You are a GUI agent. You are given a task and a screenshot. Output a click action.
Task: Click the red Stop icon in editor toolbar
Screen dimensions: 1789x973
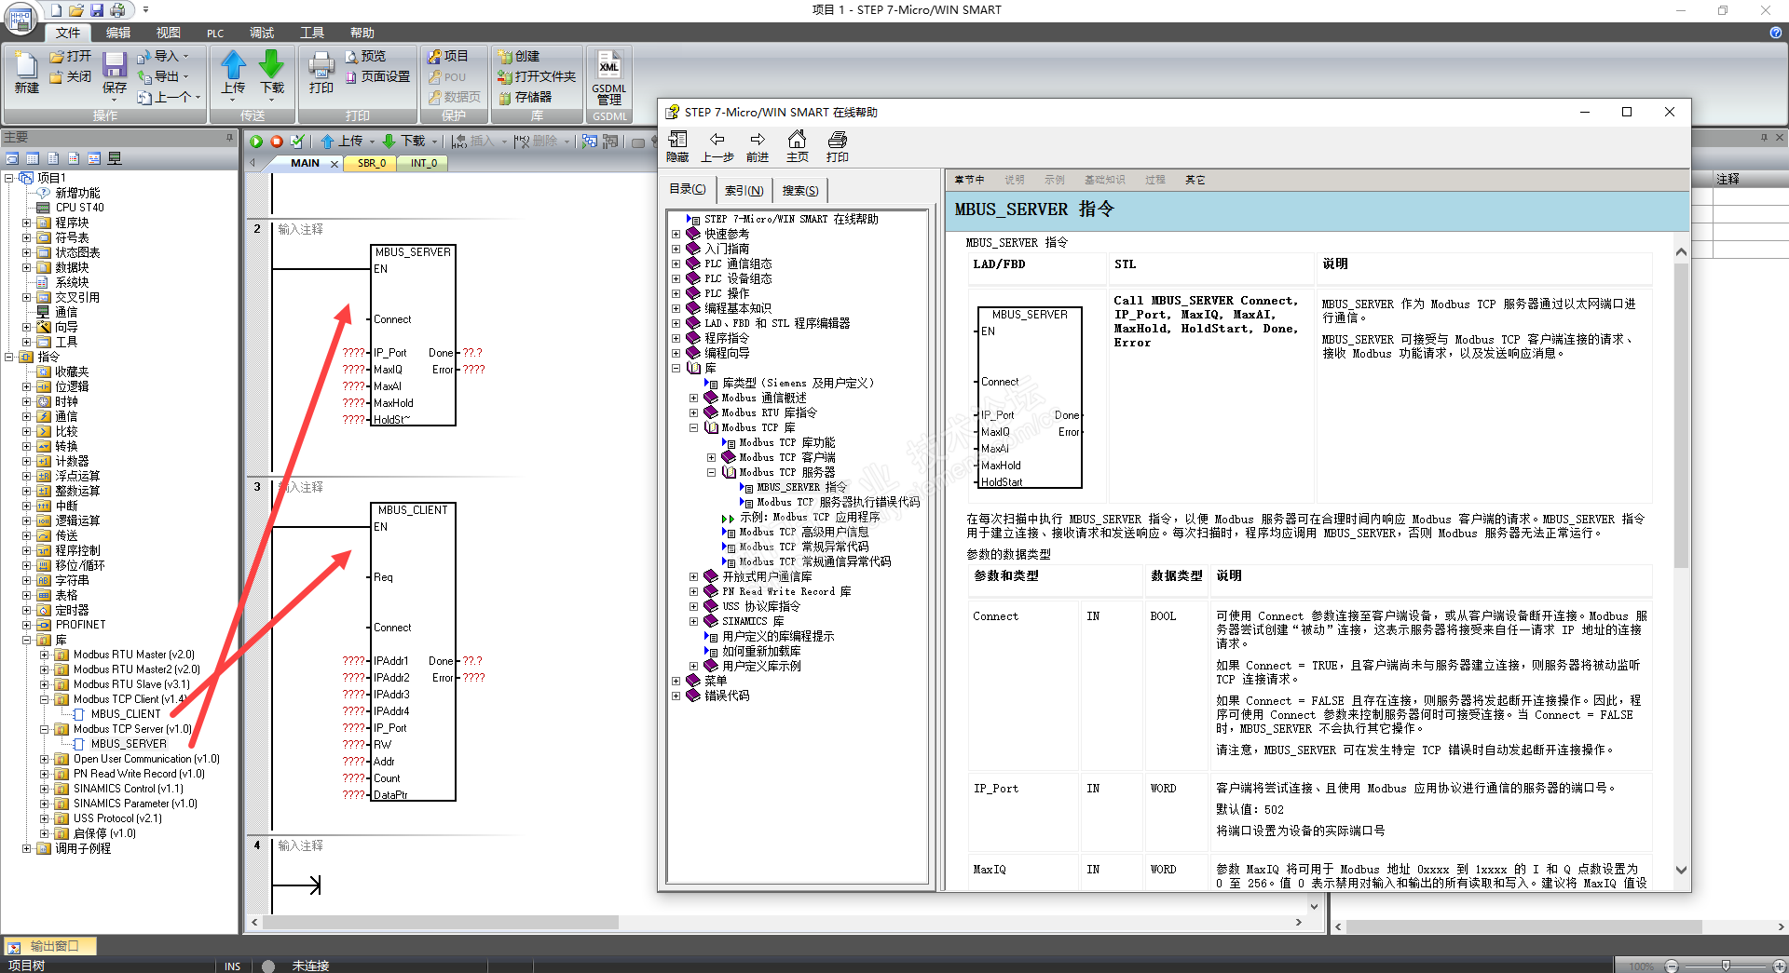[x=277, y=142]
